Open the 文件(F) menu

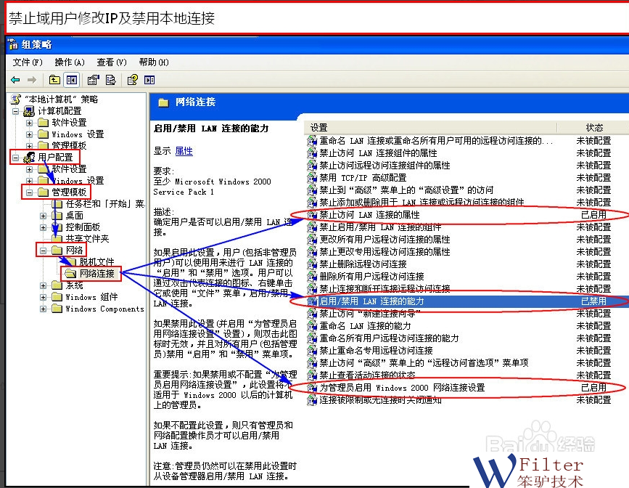tap(28, 62)
